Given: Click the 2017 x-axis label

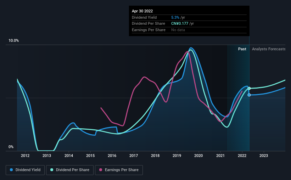Looking at the screenshot, I should (x=134, y=156).
